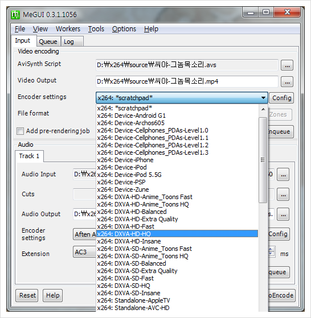The image size is (311, 318).
Task: Open the Options menu
Action: pyautogui.click(x=124, y=29)
